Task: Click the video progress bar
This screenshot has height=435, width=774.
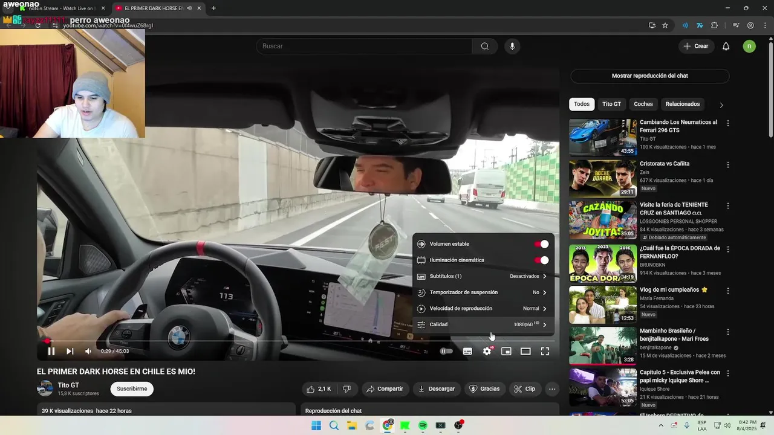Action: click(298, 341)
